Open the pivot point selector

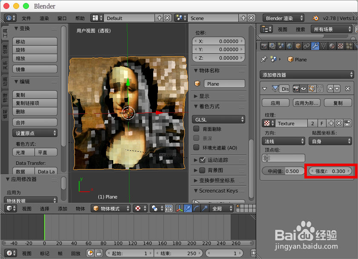157,208
